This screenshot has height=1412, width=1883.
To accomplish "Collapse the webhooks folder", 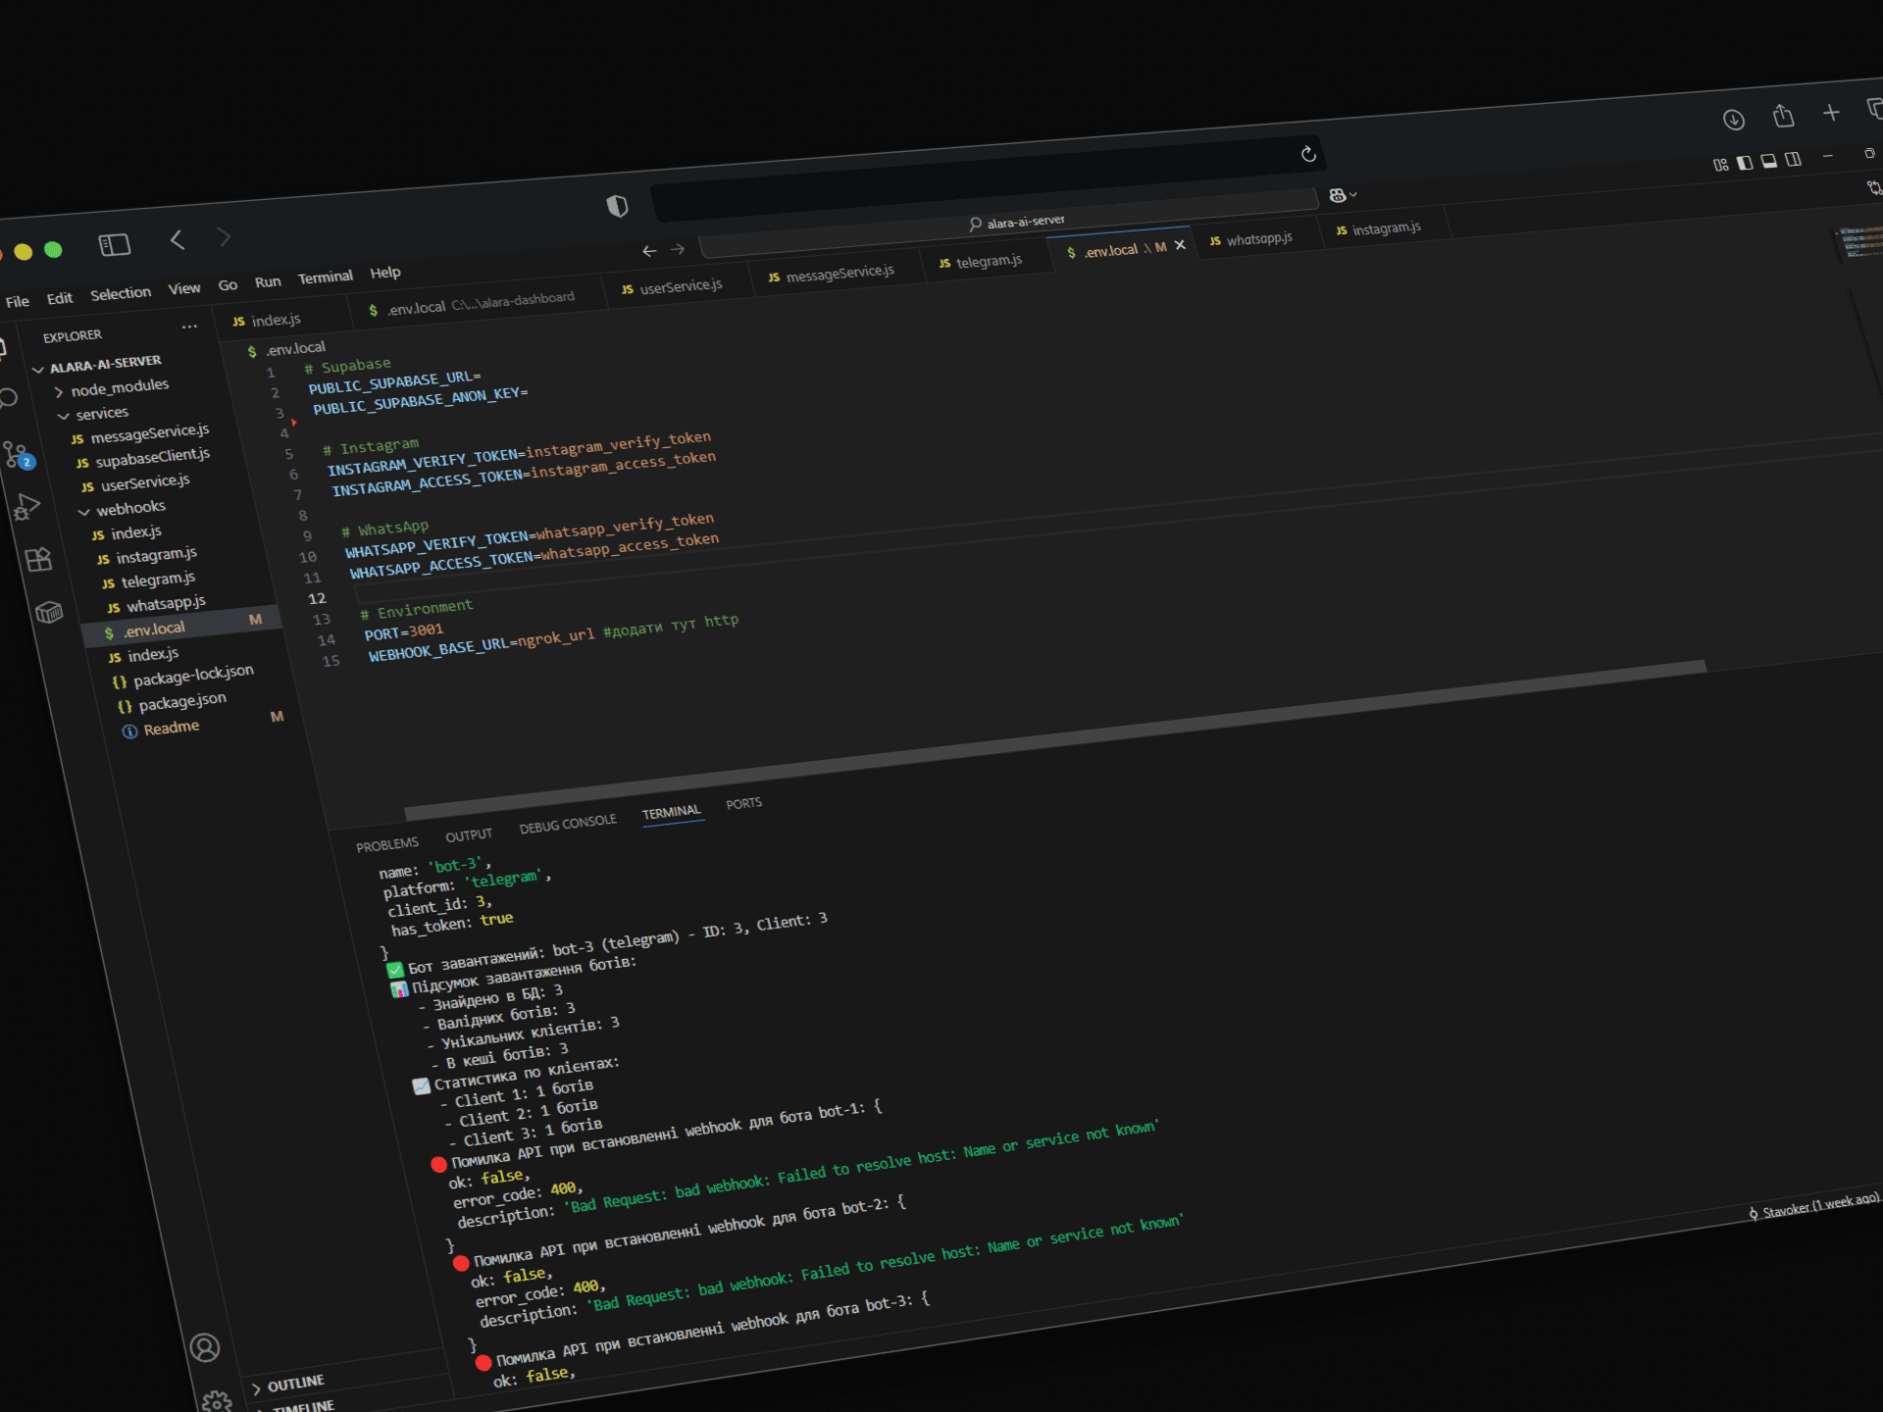I will [x=129, y=508].
